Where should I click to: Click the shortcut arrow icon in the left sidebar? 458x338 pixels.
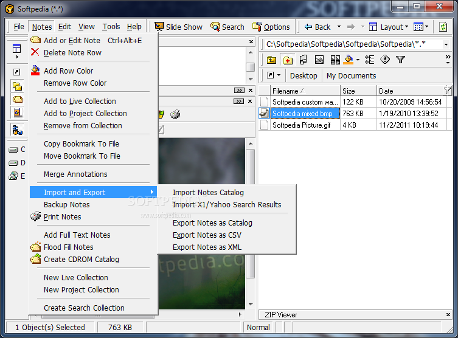click(x=16, y=72)
